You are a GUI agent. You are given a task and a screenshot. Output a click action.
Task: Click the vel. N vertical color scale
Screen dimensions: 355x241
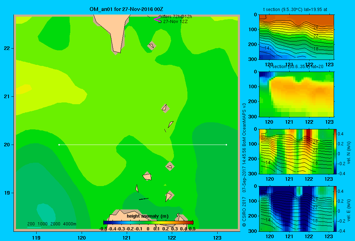[x=335, y=151]
